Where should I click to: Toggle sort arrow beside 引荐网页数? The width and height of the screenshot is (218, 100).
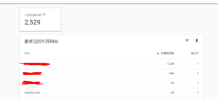[158, 53]
